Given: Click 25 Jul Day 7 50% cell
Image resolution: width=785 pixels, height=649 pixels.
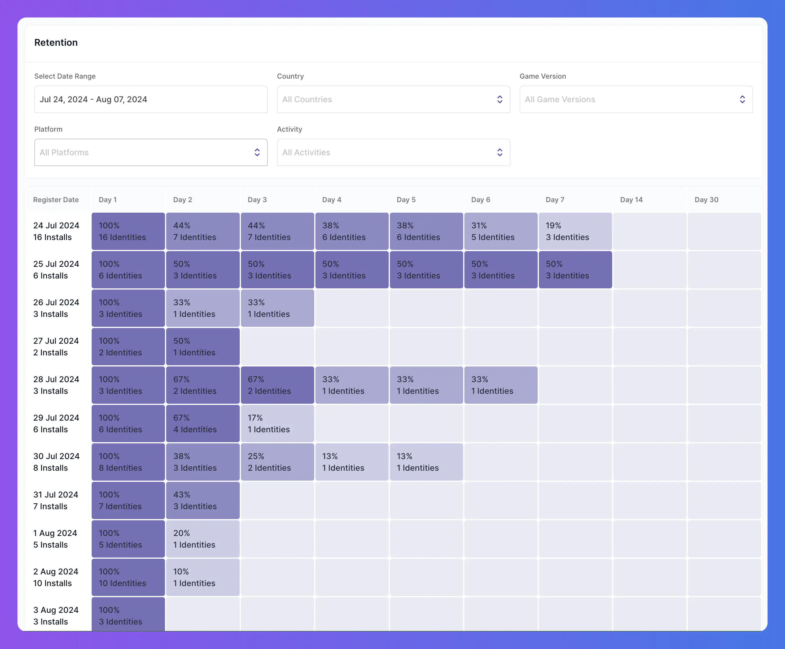Looking at the screenshot, I should [575, 270].
